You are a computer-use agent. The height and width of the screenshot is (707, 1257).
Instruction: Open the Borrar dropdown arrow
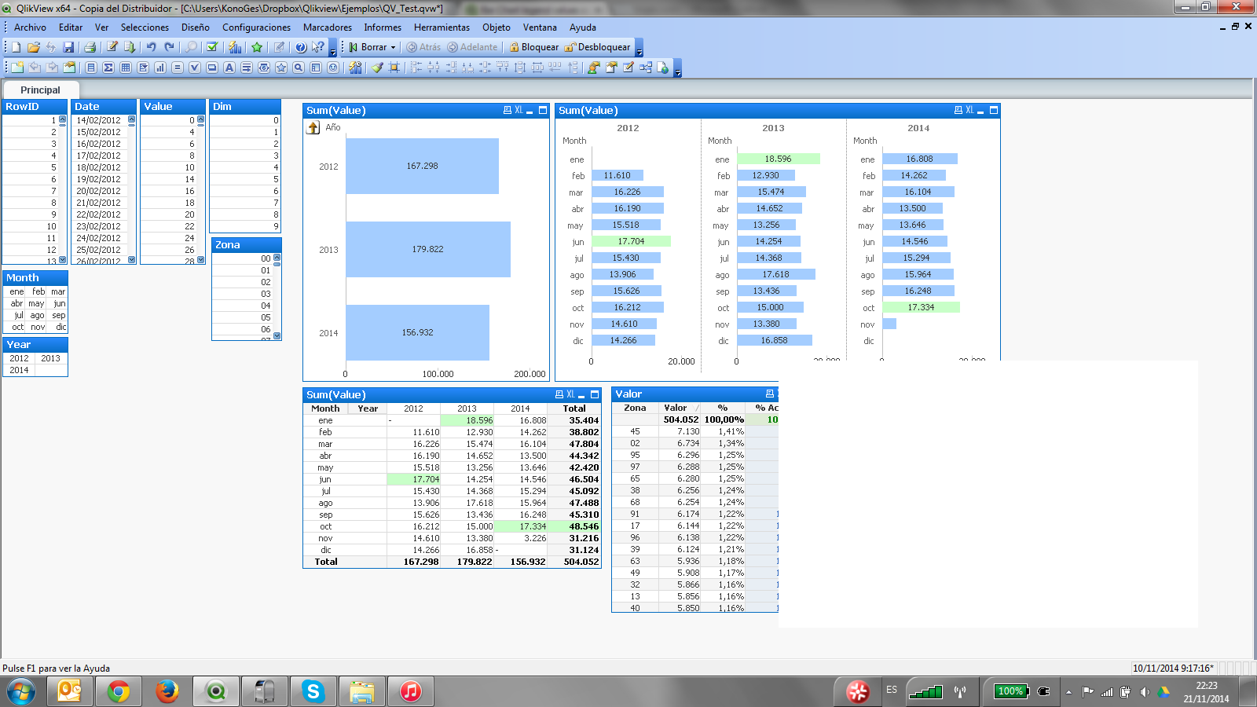pyautogui.click(x=393, y=47)
